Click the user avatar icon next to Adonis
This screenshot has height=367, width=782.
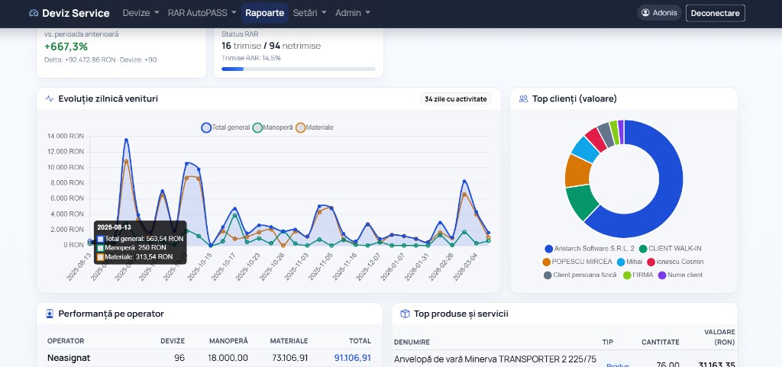point(646,13)
